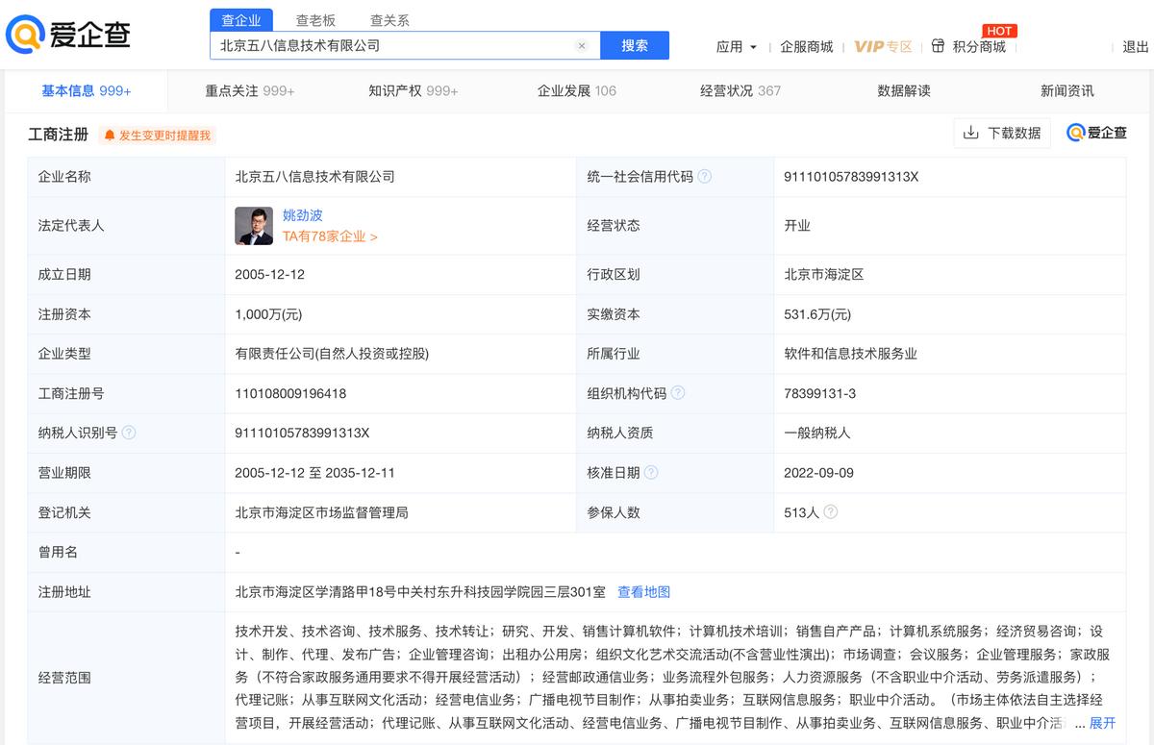Clear the search box using the × icon
Screen dimensions: 1154x745
tap(581, 45)
